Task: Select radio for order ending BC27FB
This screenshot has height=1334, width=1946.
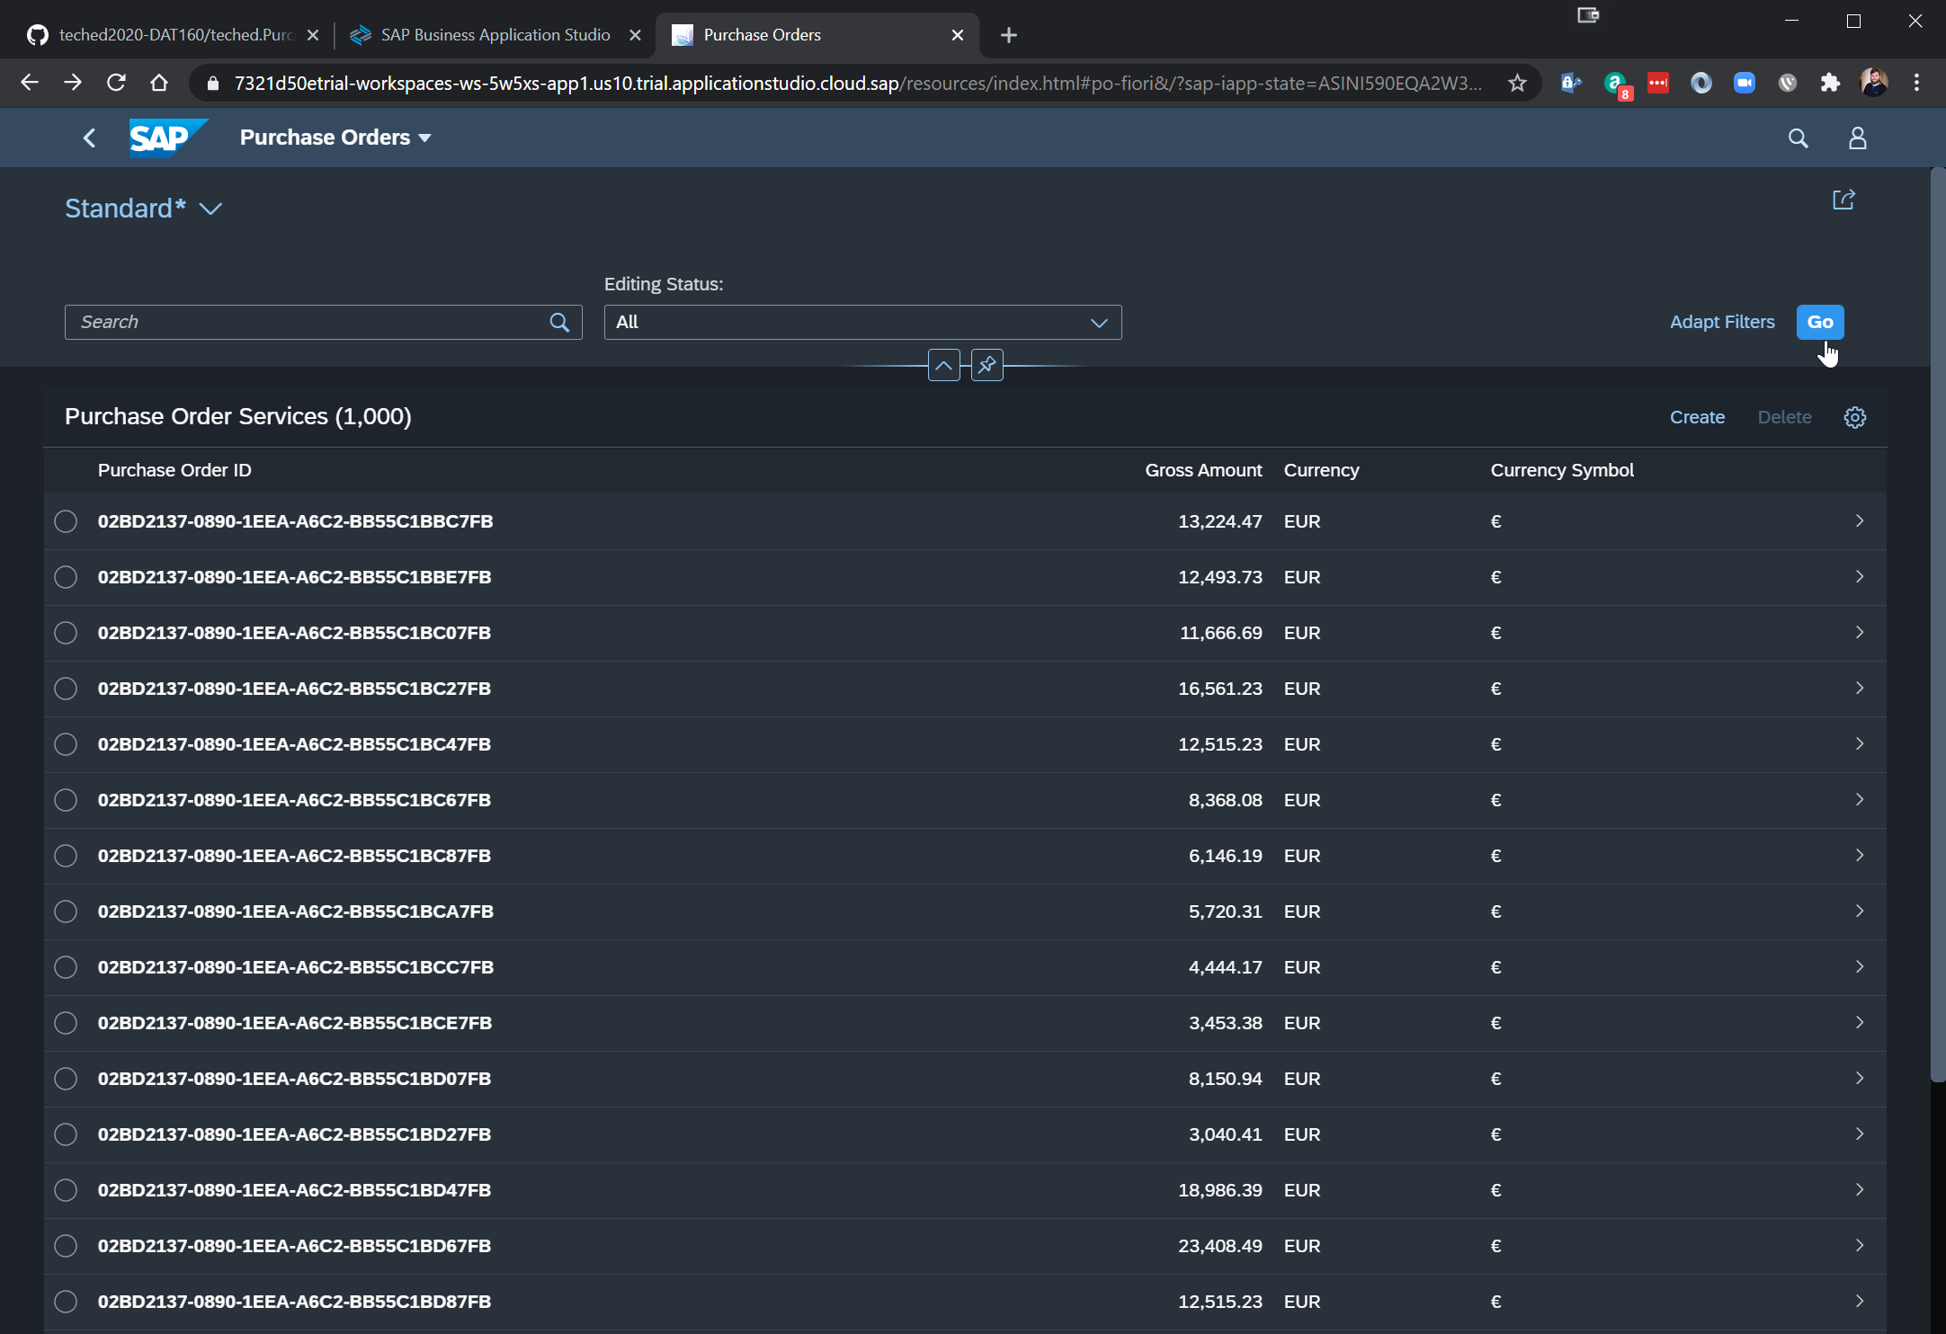Action: [x=66, y=689]
